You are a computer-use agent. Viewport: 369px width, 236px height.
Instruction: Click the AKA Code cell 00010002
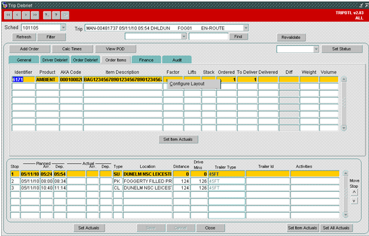point(71,79)
